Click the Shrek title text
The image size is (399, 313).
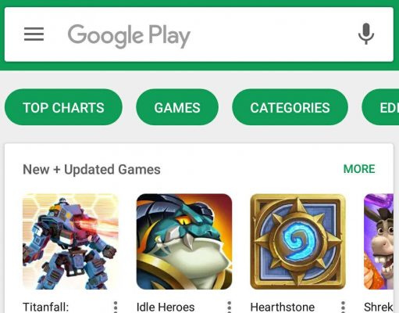coord(379,307)
